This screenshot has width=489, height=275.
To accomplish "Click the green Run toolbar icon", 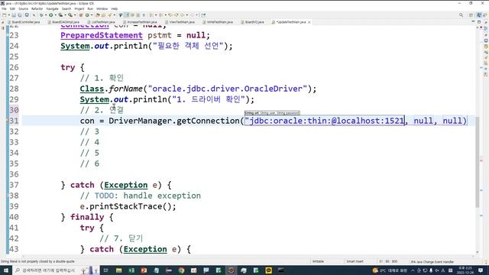I will 51,15.
